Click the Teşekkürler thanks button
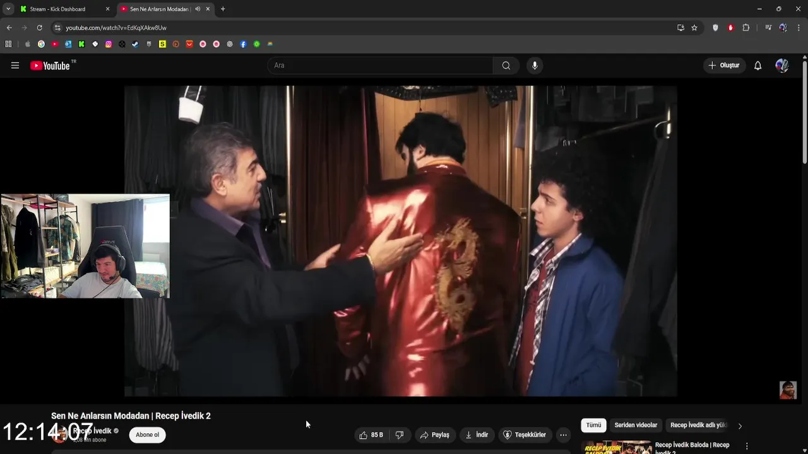The width and height of the screenshot is (808, 454). 525,435
